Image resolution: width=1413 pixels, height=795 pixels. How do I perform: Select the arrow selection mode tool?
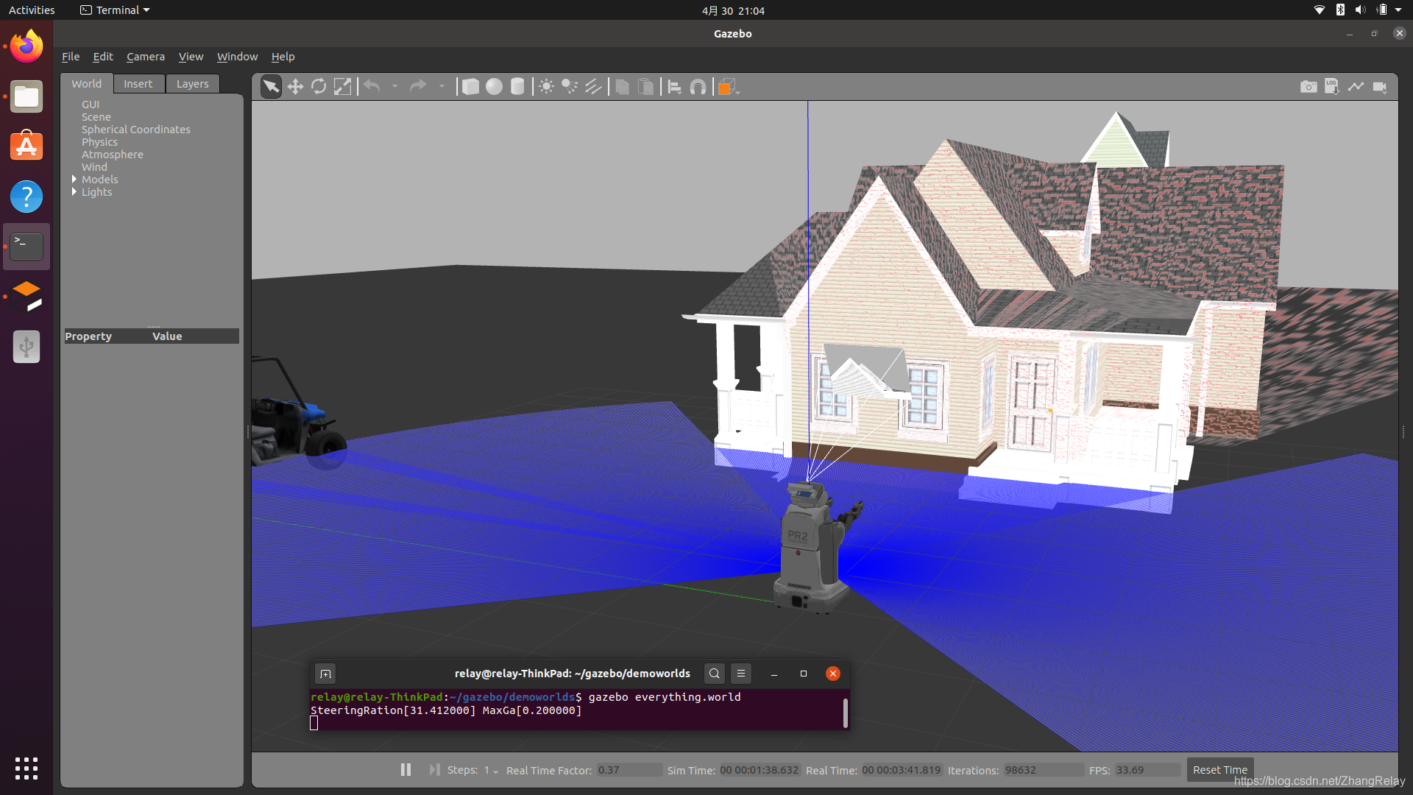click(271, 87)
